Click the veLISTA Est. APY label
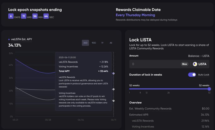215x130 pixels. pyautogui.click(x=21, y=39)
